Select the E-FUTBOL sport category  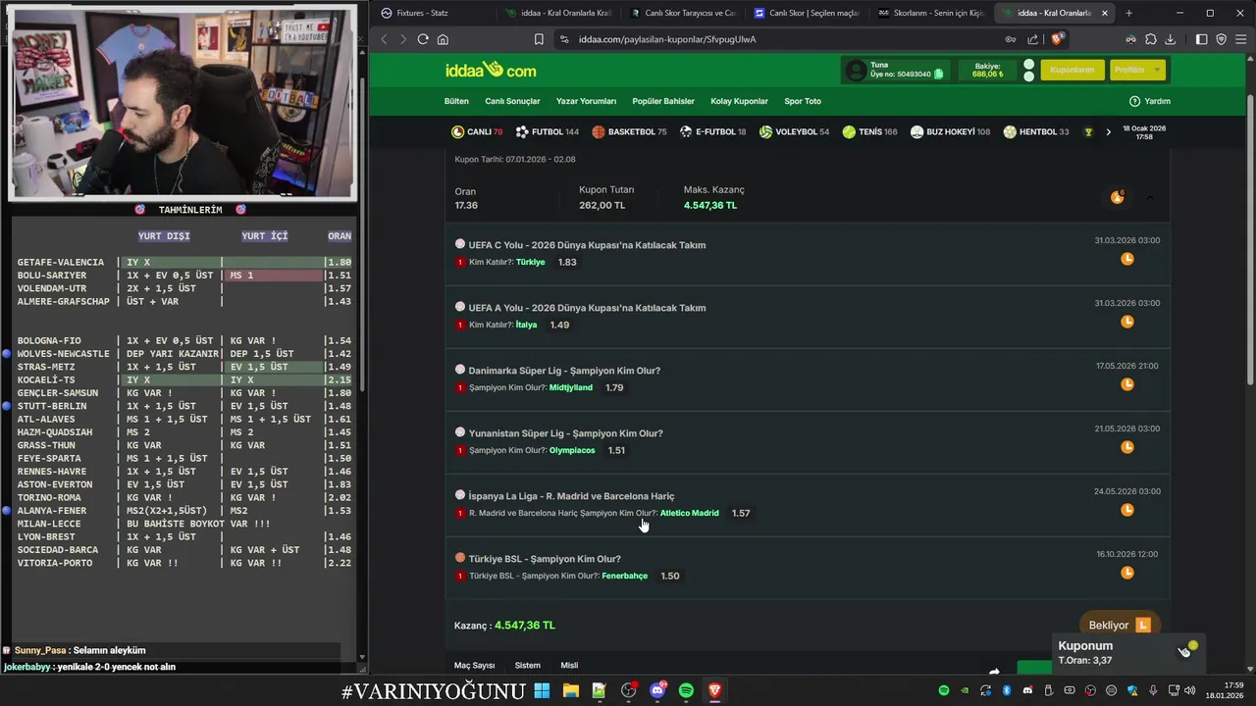(x=713, y=131)
